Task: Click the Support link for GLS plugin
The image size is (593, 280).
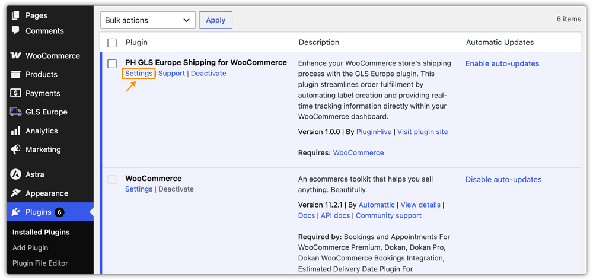Action: 172,74
